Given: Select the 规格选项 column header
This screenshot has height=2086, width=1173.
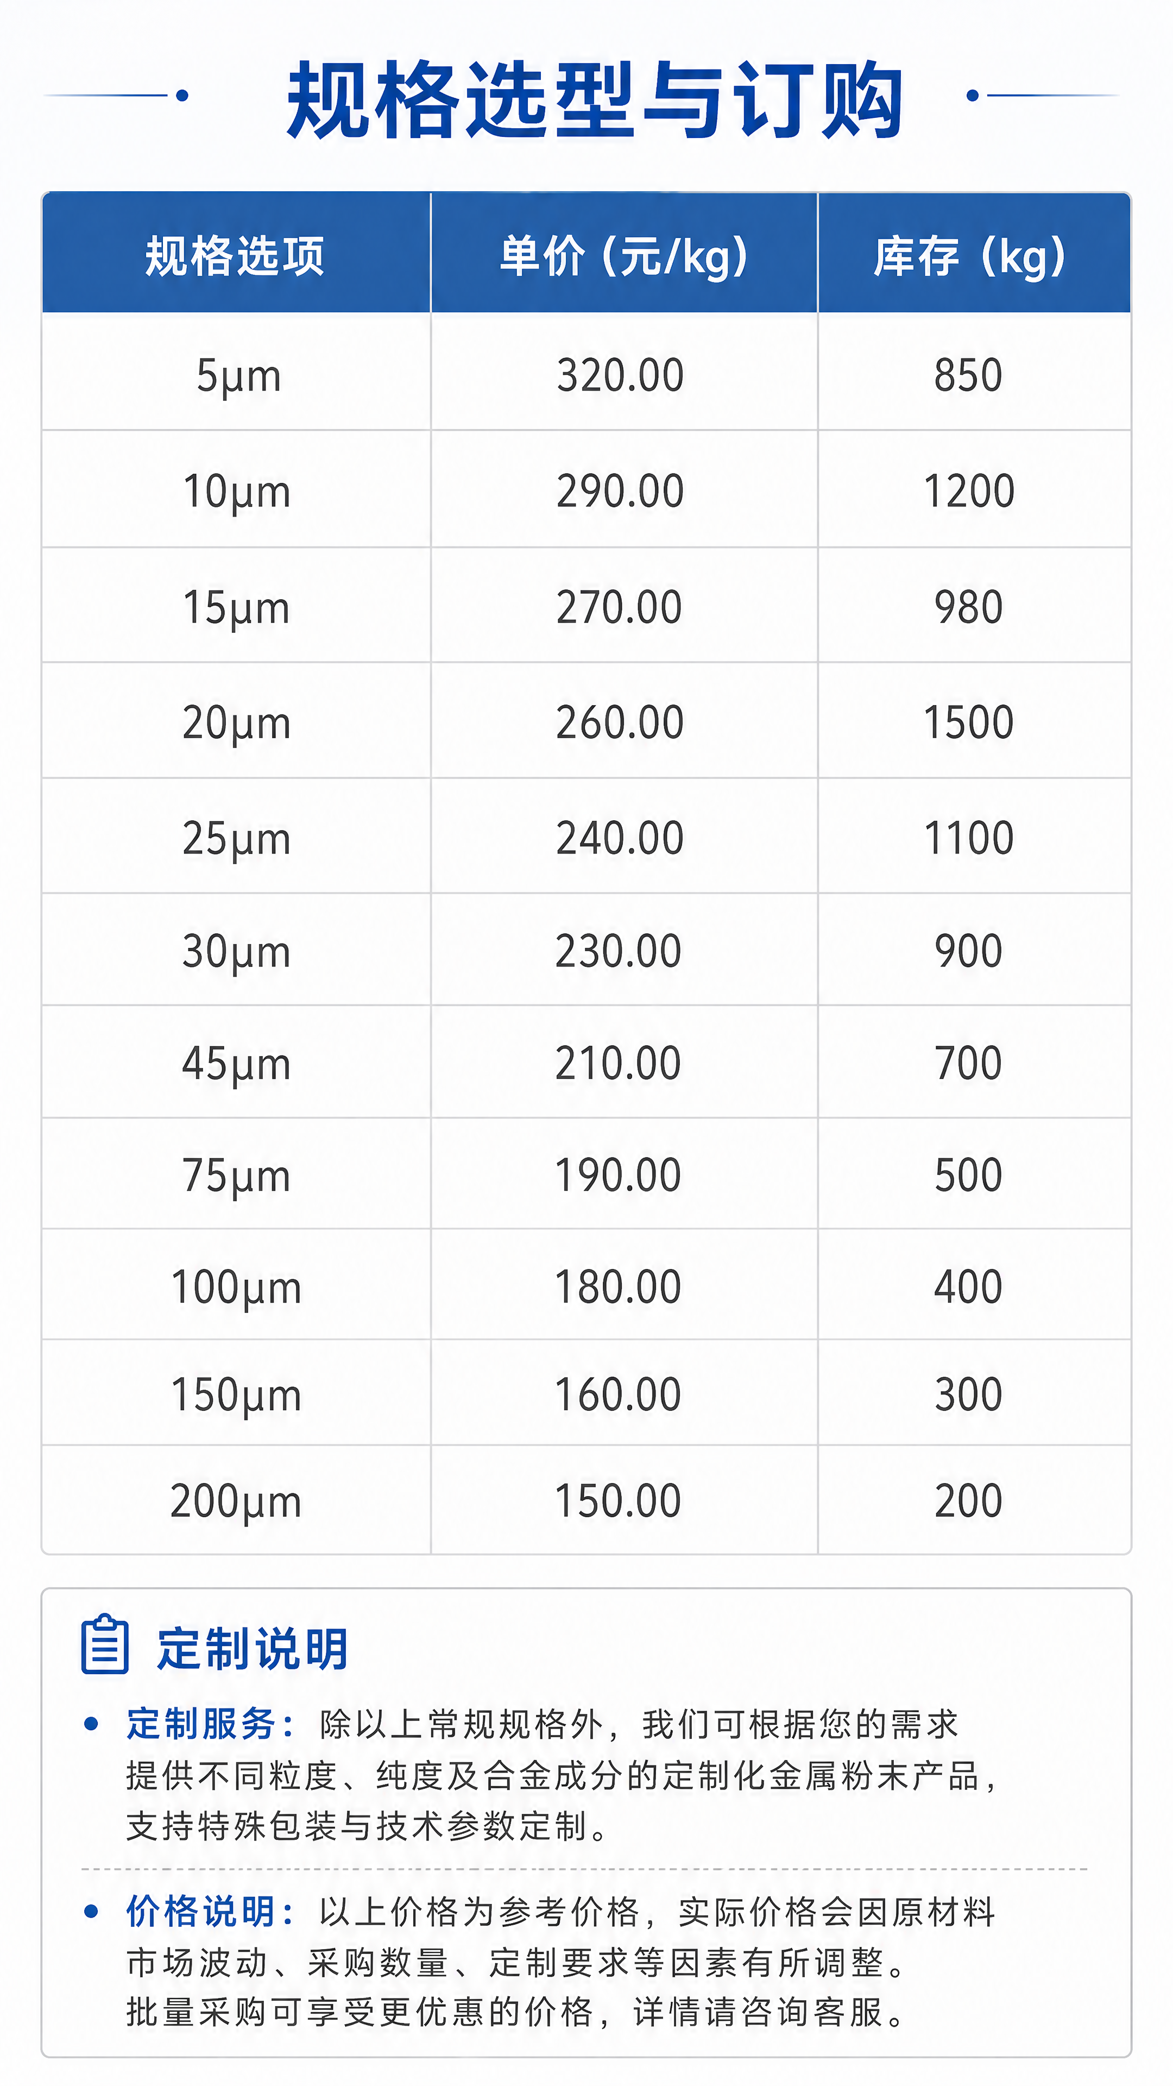Looking at the screenshot, I should point(236,254).
